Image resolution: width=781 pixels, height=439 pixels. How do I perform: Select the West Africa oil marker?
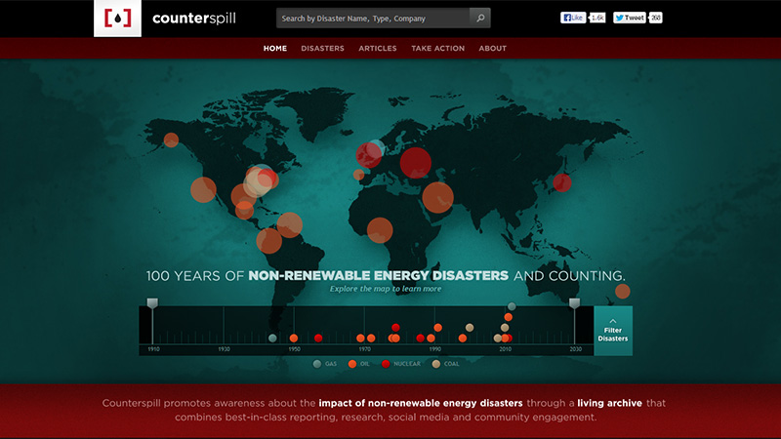[380, 230]
